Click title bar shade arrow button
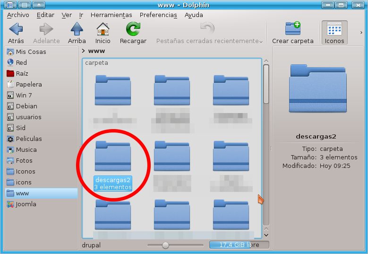Screen dimensions: 368x254 pos(39,5)
